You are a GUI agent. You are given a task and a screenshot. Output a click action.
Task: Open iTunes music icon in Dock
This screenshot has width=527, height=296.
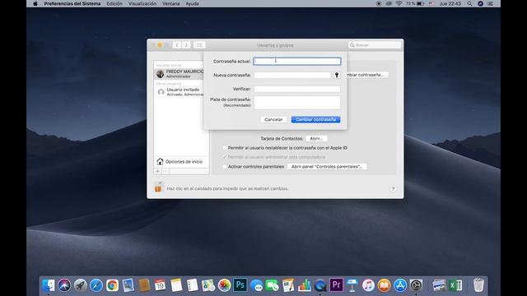click(x=368, y=285)
